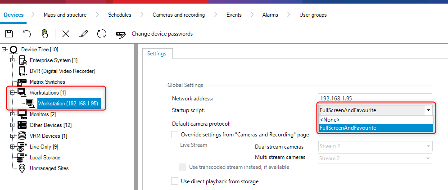This screenshot has width=448, height=190.
Task: Enable Override settings from Cameras and Recording
Action: pos(175,134)
